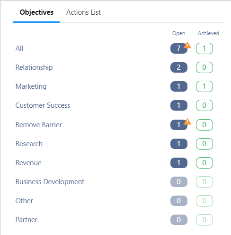The image size is (231, 235).
Task: Click the warning icon on Remove Barrier badge
Action: pyautogui.click(x=187, y=122)
